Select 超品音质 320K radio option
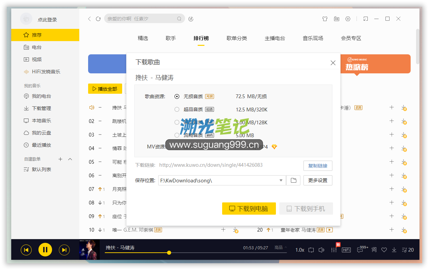429x270 pixels. 177,109
